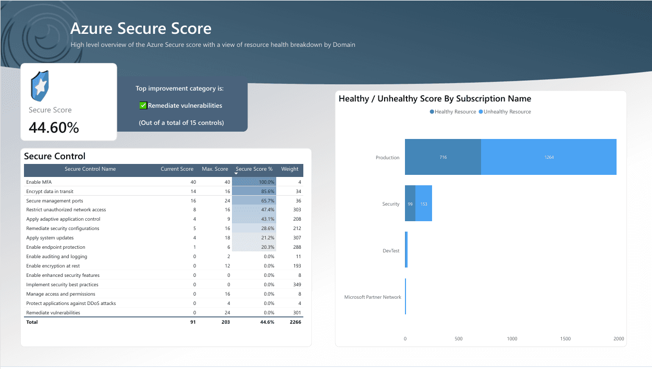Click the Total row label
This screenshot has height=369, width=652.
[x=32, y=322]
